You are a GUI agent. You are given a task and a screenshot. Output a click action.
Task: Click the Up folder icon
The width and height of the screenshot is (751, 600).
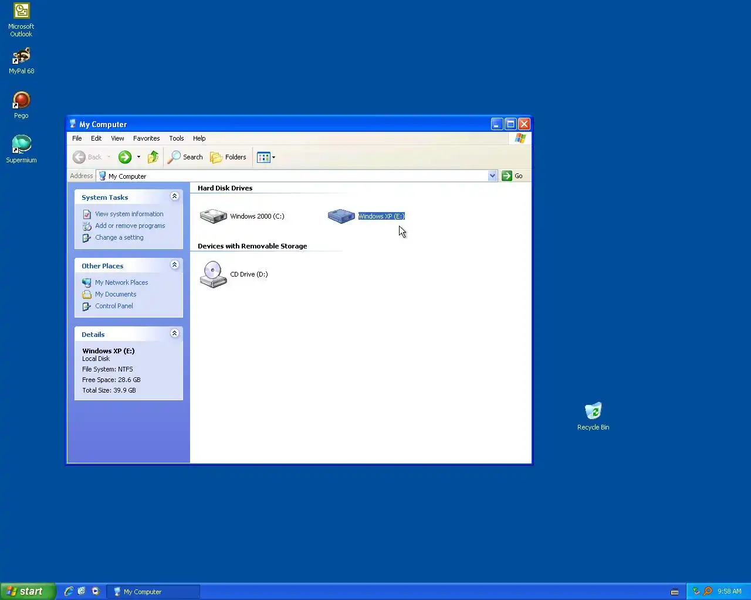pos(153,157)
